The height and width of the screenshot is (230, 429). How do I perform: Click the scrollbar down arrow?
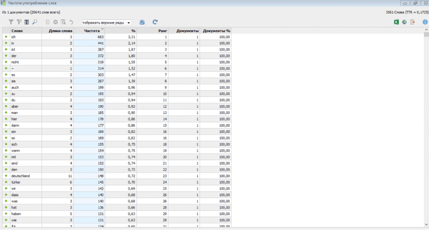(426, 225)
